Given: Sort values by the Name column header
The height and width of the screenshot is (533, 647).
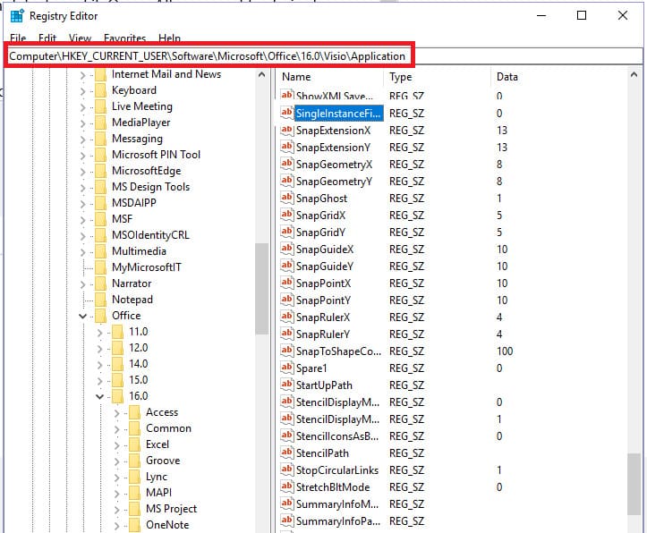Looking at the screenshot, I should coord(330,77).
